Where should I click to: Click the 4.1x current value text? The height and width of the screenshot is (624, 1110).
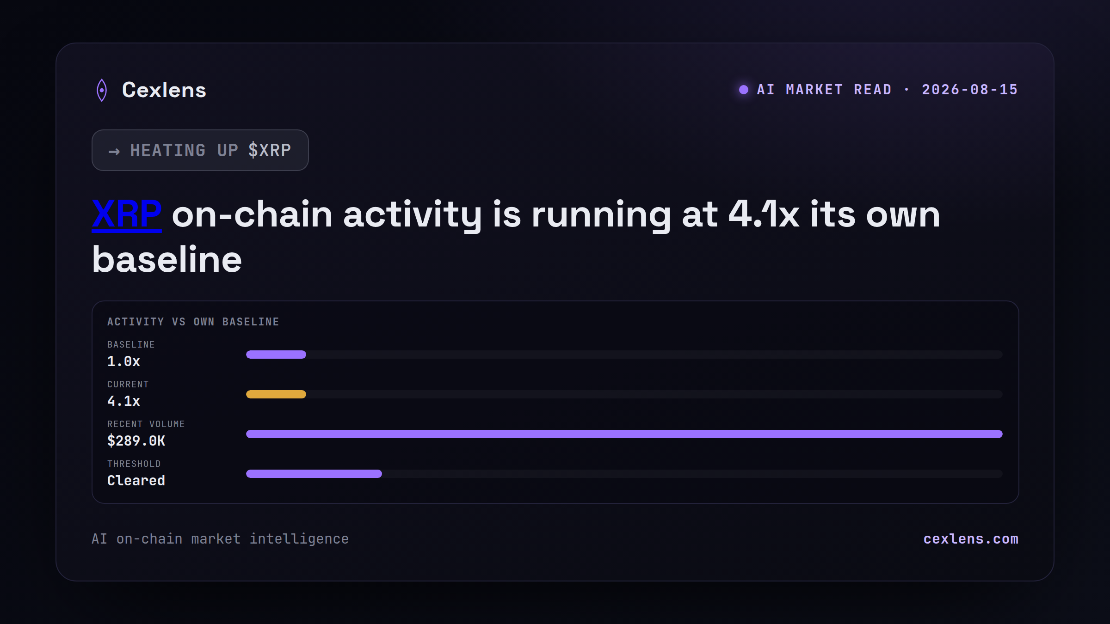click(x=123, y=401)
